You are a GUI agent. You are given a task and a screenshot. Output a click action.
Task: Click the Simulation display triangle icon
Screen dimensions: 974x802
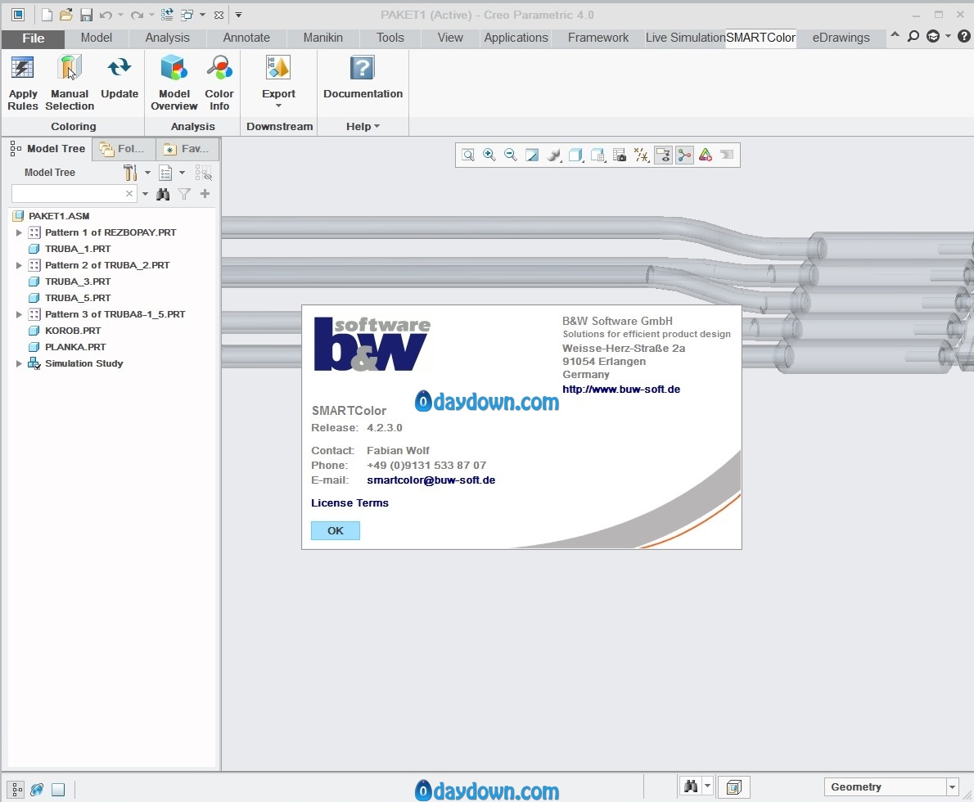(706, 155)
